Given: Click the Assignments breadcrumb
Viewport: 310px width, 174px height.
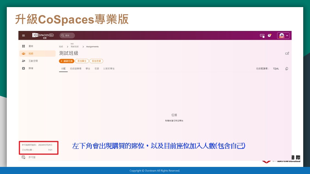Looking at the screenshot, I should (x=92, y=46).
